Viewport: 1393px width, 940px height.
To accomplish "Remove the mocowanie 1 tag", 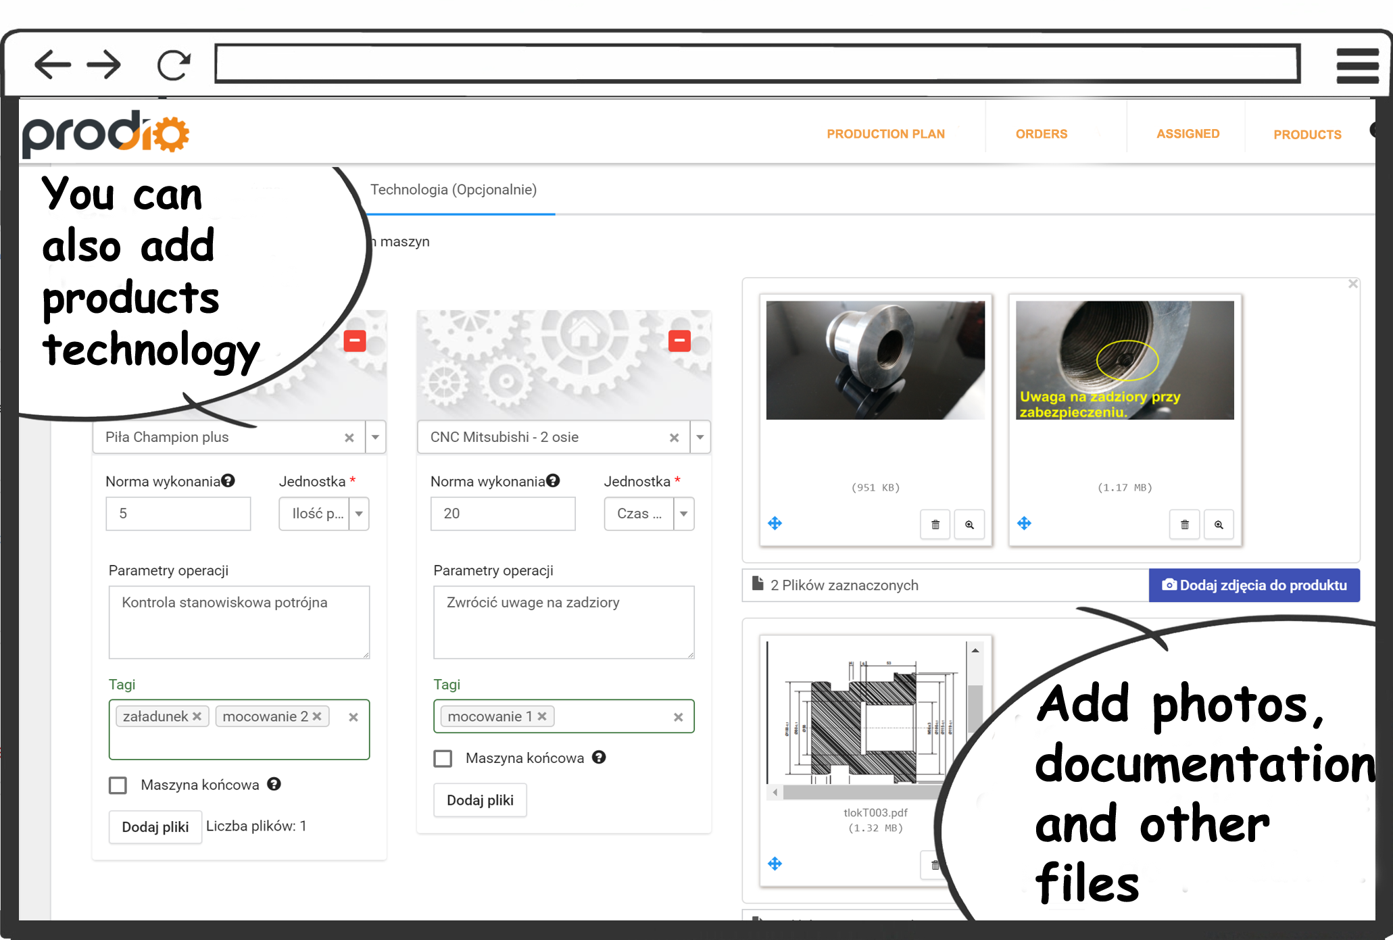I will 542,716.
